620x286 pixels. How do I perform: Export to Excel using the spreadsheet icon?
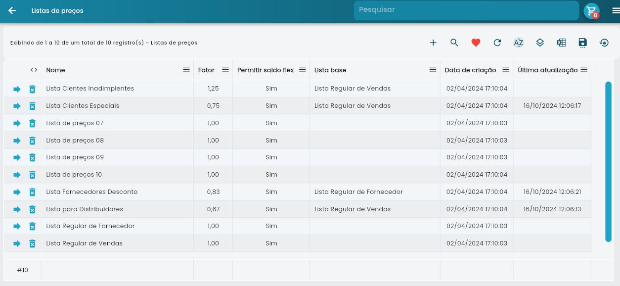(x=561, y=43)
